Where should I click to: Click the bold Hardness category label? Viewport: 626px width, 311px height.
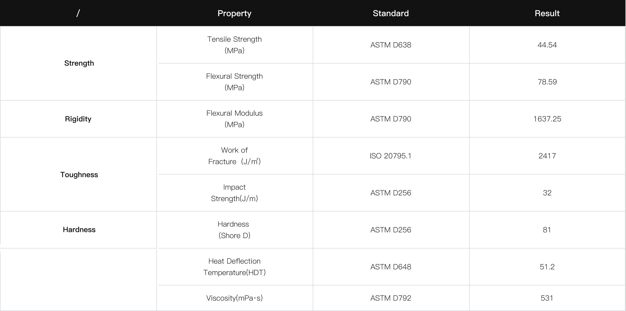click(x=79, y=230)
